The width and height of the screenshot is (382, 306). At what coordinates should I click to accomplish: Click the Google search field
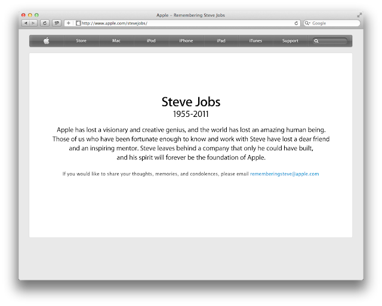[x=332, y=23]
